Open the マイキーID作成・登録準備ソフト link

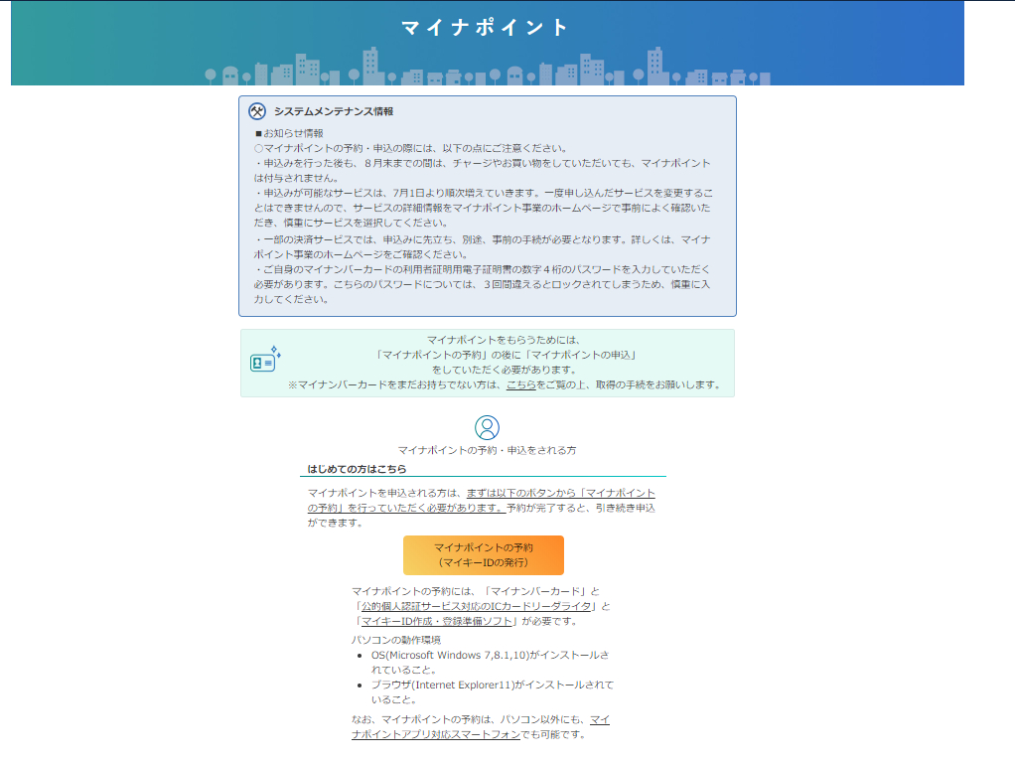point(437,621)
